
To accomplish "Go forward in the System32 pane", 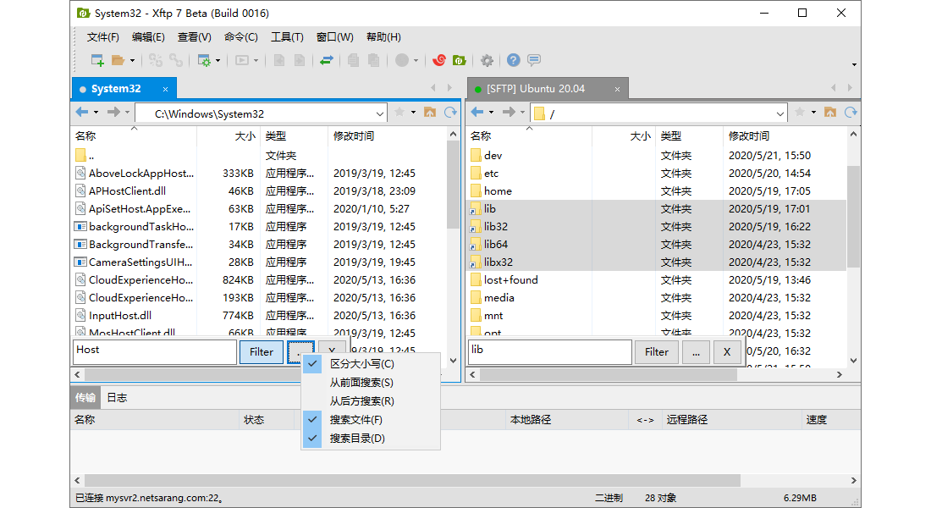I will click(113, 113).
